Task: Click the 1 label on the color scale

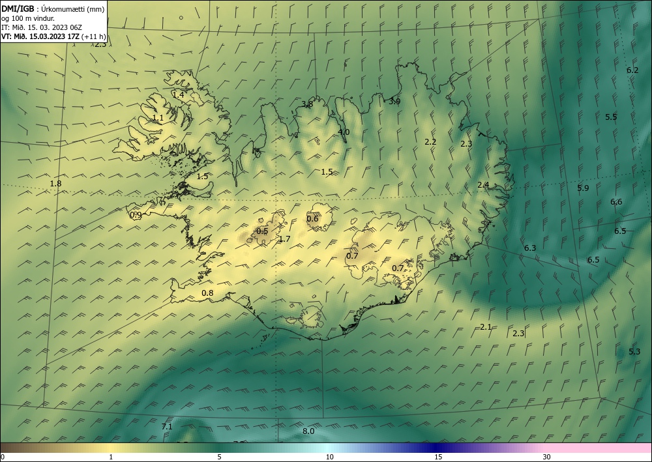Action: click(x=111, y=457)
